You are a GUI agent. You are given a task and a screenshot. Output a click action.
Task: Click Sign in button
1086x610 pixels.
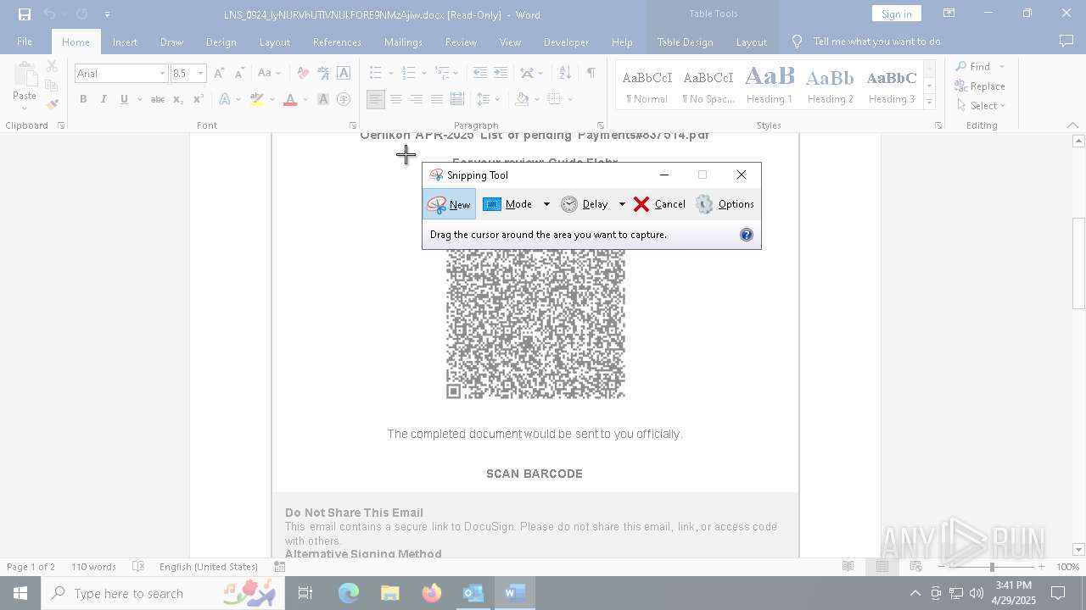click(x=896, y=14)
